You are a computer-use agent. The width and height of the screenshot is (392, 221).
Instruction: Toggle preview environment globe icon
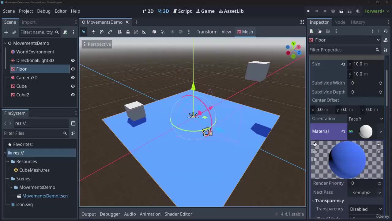point(181,32)
